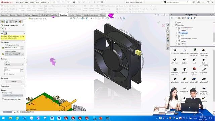Open the Windows Start menu
215x121 pixels.
(x=3, y=118)
